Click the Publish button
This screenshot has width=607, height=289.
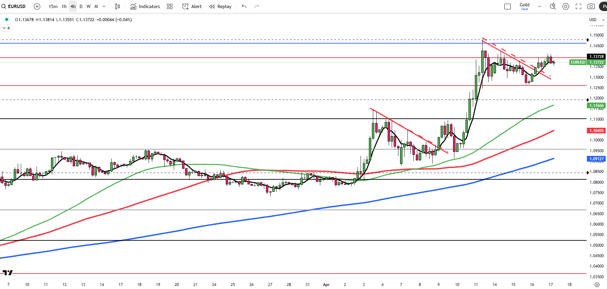(603, 6)
